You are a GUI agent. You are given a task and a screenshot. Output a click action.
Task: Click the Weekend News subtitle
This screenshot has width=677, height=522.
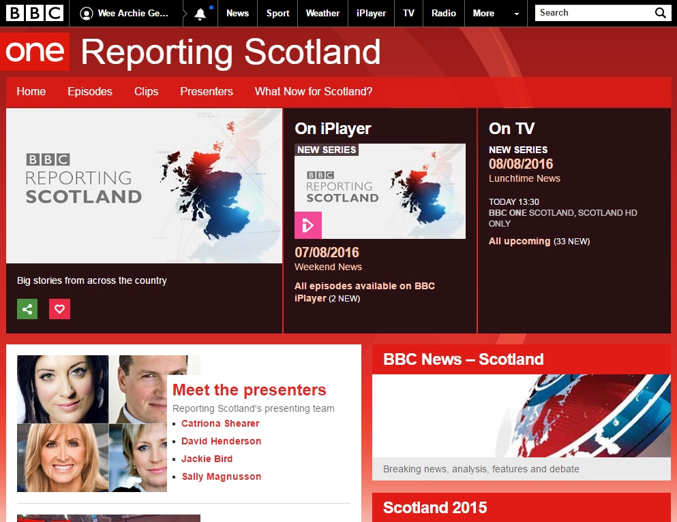pyautogui.click(x=328, y=267)
